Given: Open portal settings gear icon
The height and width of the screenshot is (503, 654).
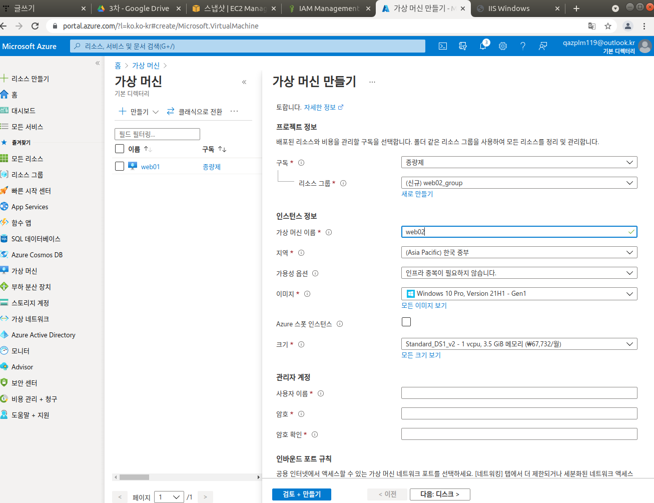Looking at the screenshot, I should 503,46.
